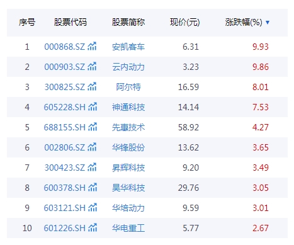
Task: Open chart icon beside 600378.SH
Action: [93, 188]
